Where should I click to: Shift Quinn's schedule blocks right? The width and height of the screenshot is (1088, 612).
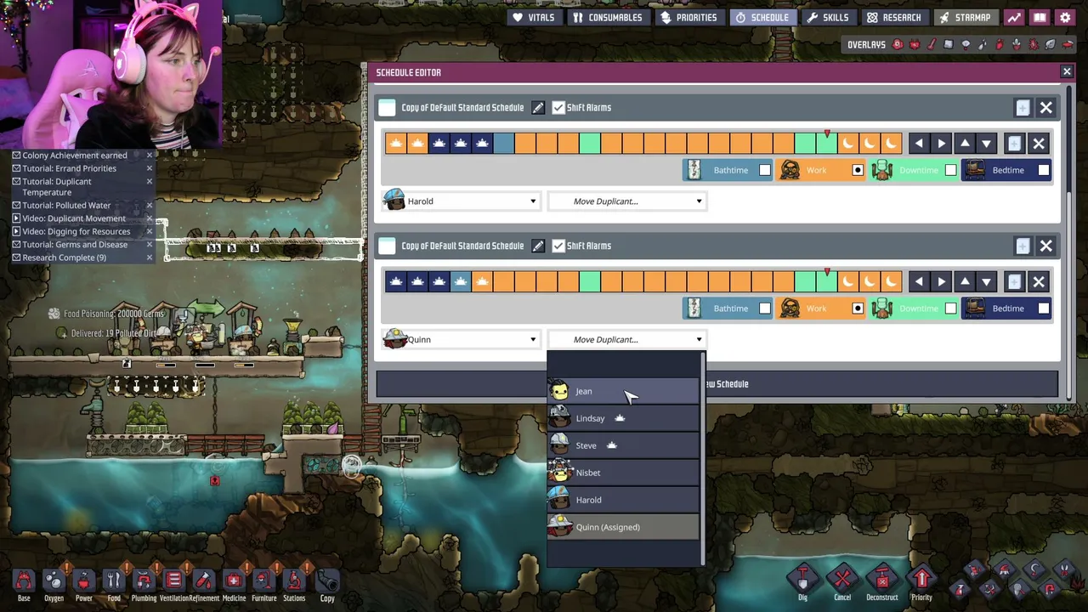(941, 281)
